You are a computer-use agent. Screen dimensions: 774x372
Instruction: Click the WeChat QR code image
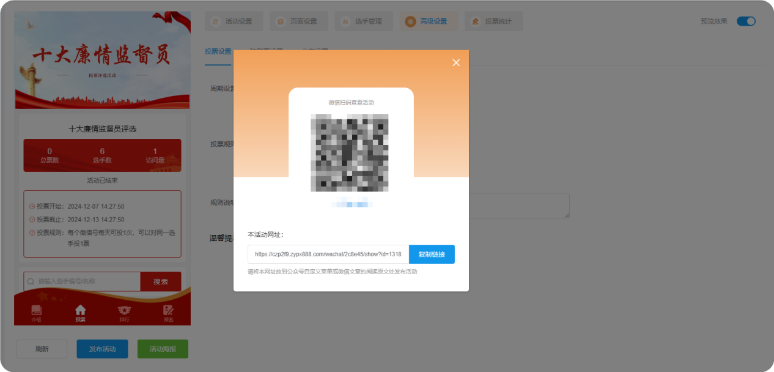click(x=350, y=152)
